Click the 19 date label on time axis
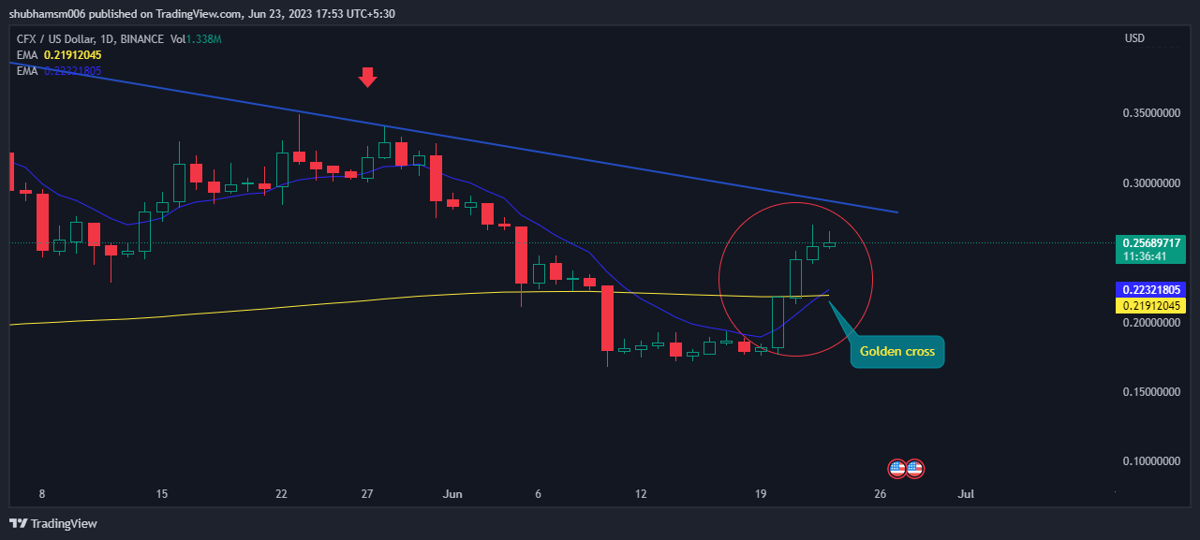Image resolution: width=1200 pixels, height=540 pixels. pyautogui.click(x=762, y=493)
